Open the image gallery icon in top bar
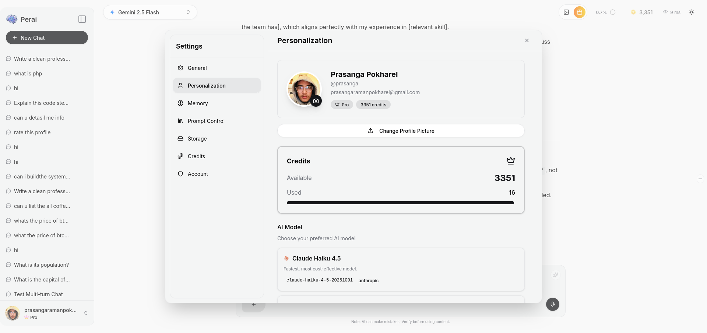The width and height of the screenshot is (707, 333). [566, 12]
